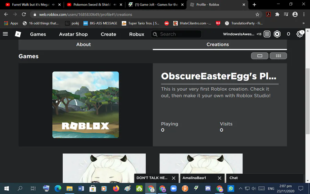Close the DON'T TALK HE... chat window
Screen dimensions: 310x194
coord(174,178)
